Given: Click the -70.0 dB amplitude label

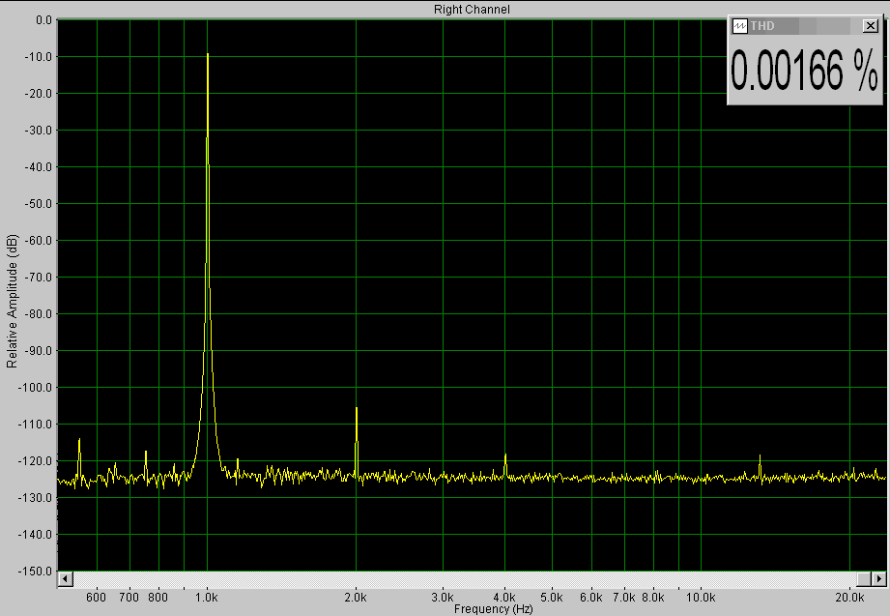Looking at the screenshot, I should click(x=38, y=278).
